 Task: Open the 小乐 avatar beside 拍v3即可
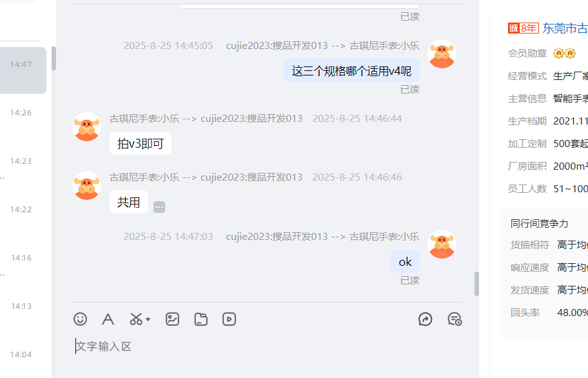pyautogui.click(x=86, y=126)
